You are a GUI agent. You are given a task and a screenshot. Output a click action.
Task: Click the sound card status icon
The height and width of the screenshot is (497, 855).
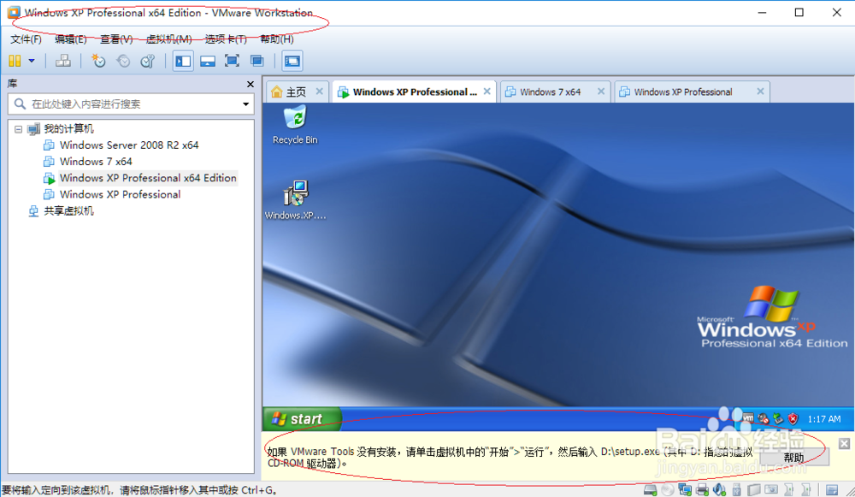720,490
